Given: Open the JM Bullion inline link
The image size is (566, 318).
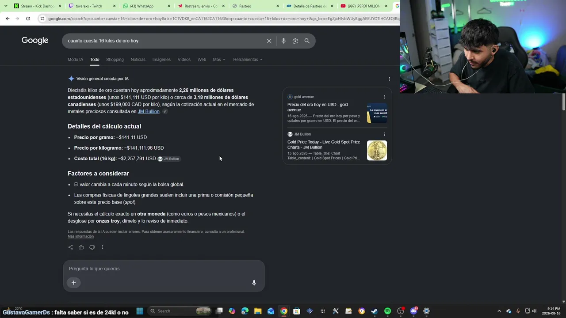Looking at the screenshot, I should [149, 111].
